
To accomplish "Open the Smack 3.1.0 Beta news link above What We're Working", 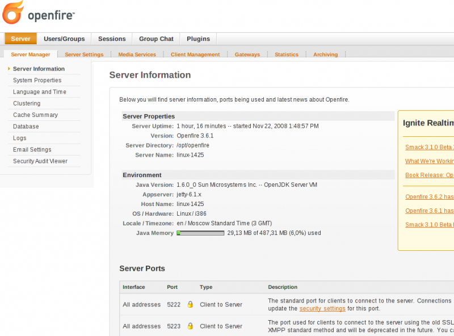I will (430, 147).
